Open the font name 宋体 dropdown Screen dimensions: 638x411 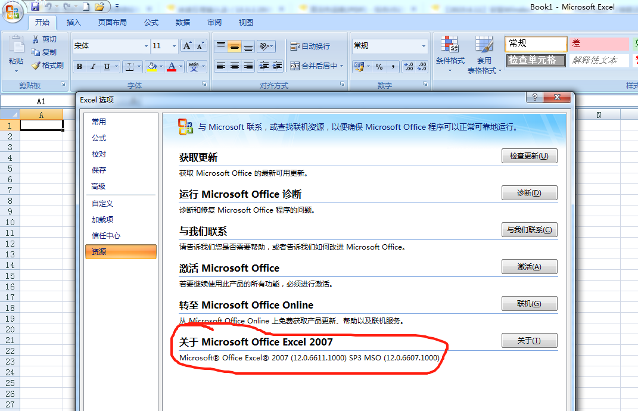pyautogui.click(x=146, y=46)
